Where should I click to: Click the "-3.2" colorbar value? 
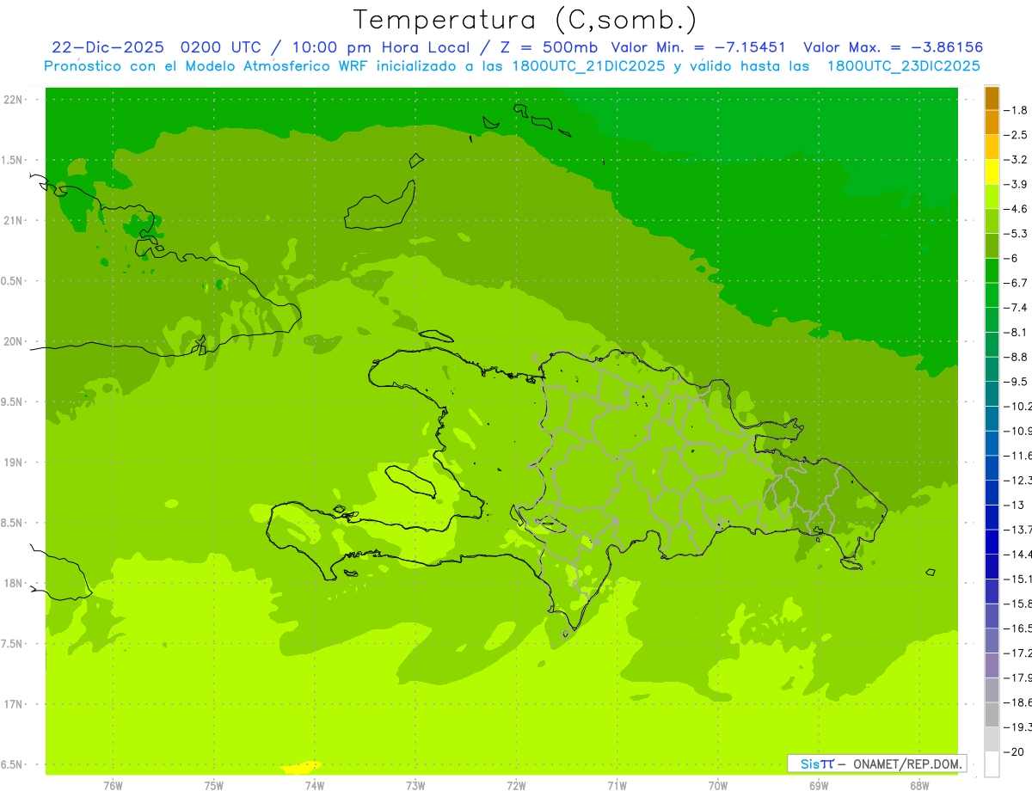pyautogui.click(x=1017, y=160)
